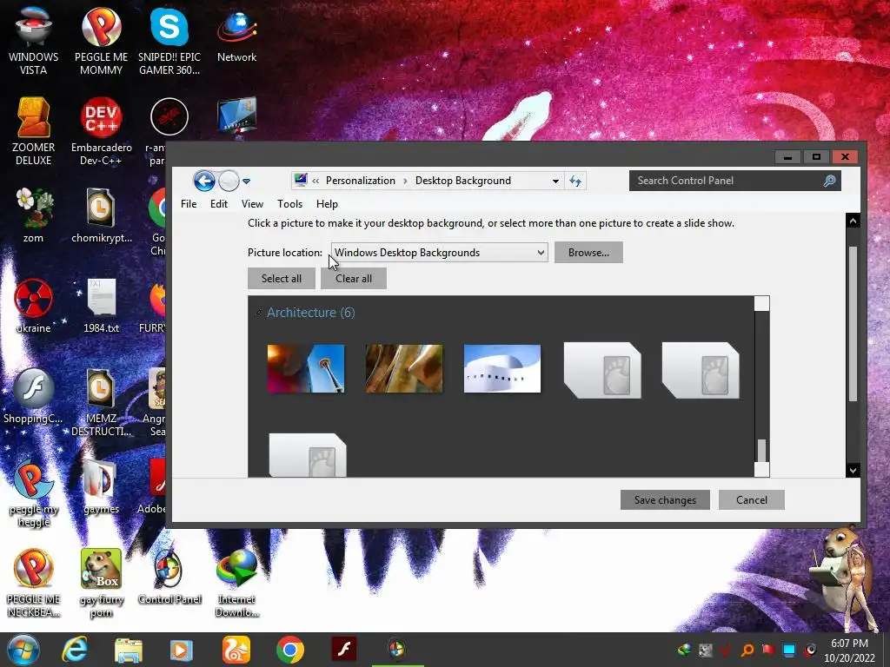Click the Control Panel address bar icon
Viewport: 890px width, 667px height.
(x=300, y=181)
